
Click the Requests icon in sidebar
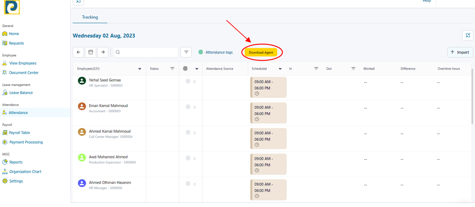pyautogui.click(x=5, y=43)
